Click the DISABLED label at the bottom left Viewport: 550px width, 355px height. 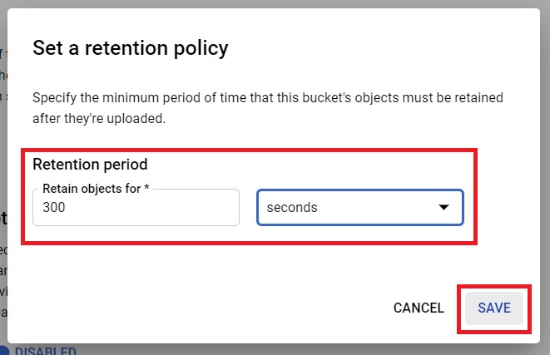coord(46,351)
